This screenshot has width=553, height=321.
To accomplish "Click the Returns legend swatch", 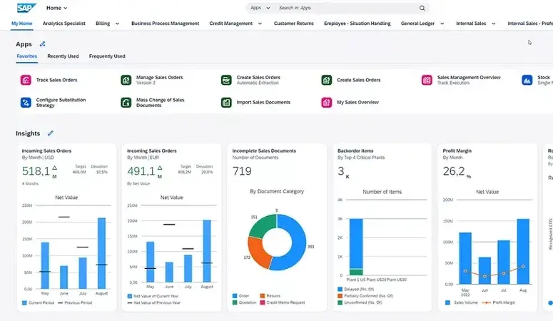I will point(263,295).
